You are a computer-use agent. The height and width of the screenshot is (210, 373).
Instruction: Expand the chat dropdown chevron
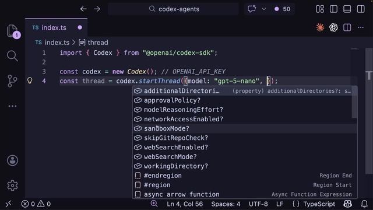click(264, 9)
